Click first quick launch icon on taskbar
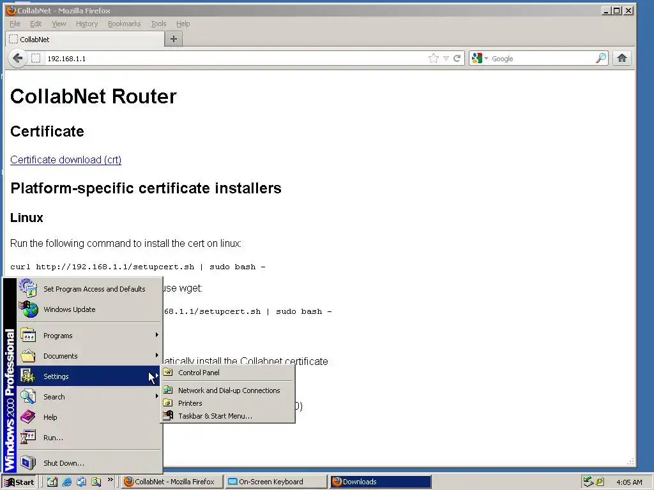The height and width of the screenshot is (490, 654). pos(52,482)
